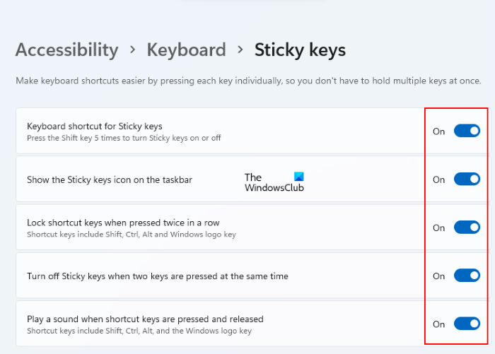Select Show the Sticky keys icon row label
The height and width of the screenshot is (354, 495).
110,179
